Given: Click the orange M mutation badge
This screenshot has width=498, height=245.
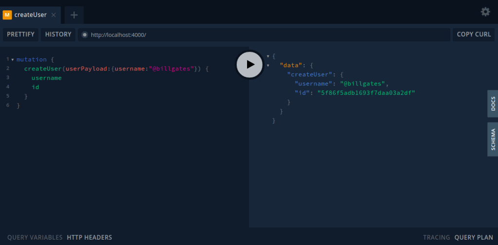Looking at the screenshot, I should tap(7, 15).
